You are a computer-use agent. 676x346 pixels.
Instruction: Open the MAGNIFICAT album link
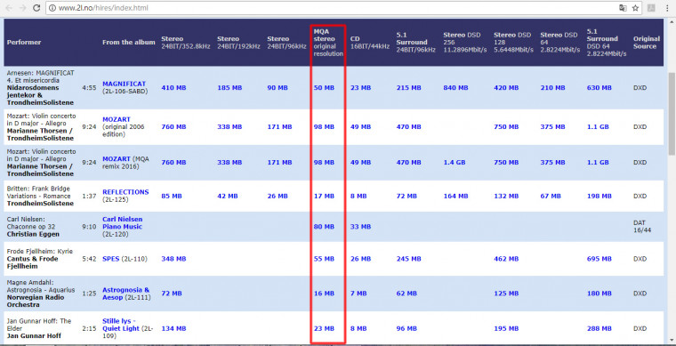(124, 84)
